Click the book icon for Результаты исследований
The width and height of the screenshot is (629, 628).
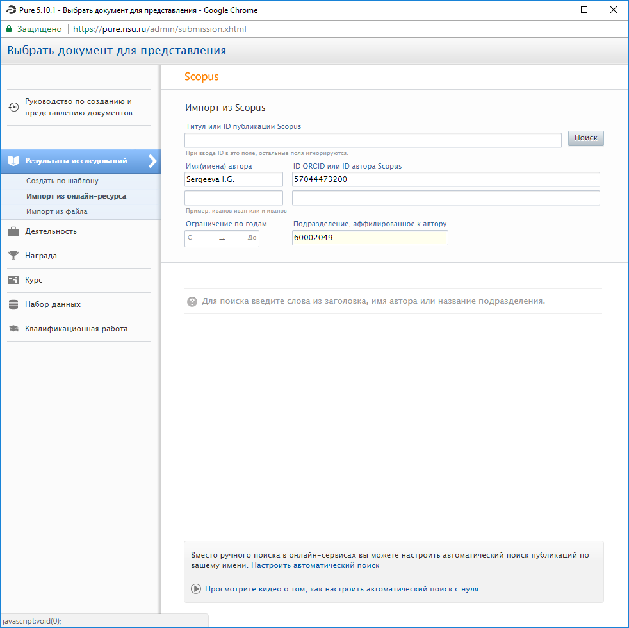coord(13,161)
